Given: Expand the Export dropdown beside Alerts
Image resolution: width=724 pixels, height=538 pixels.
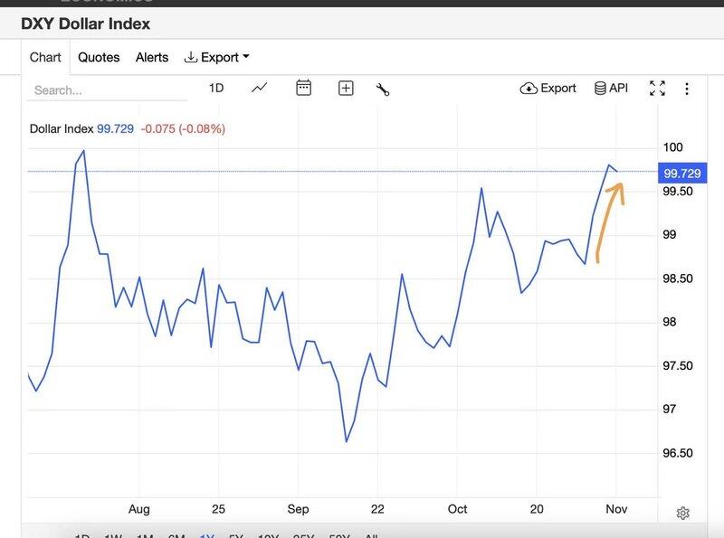Looking at the screenshot, I should tap(217, 57).
